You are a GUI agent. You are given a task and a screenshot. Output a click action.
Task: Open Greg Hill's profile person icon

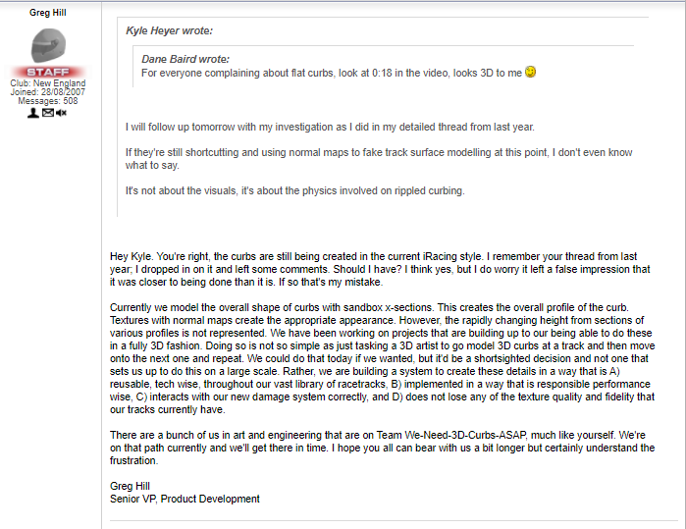click(x=33, y=113)
